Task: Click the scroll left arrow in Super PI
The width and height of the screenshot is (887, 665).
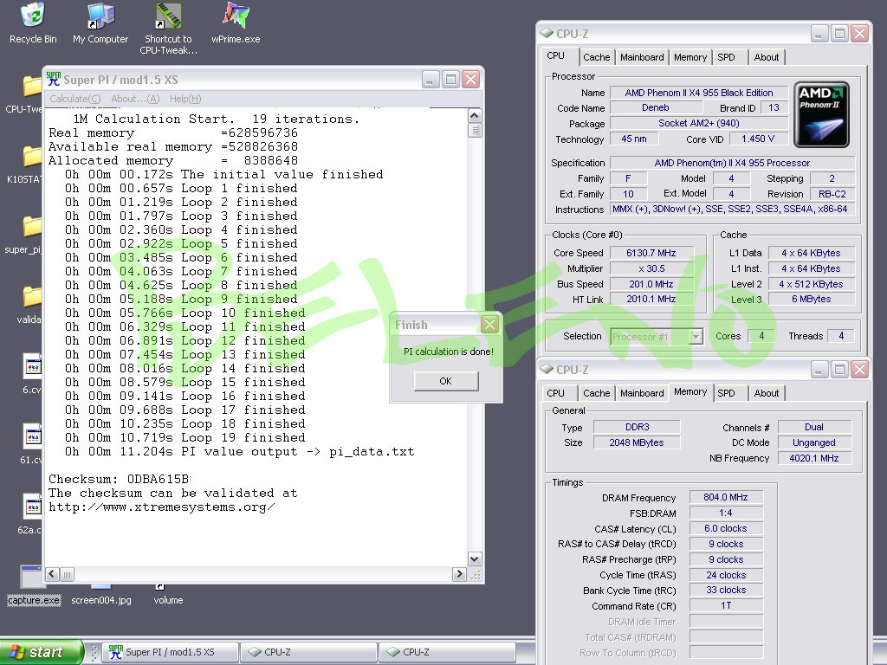Action: 53,574
